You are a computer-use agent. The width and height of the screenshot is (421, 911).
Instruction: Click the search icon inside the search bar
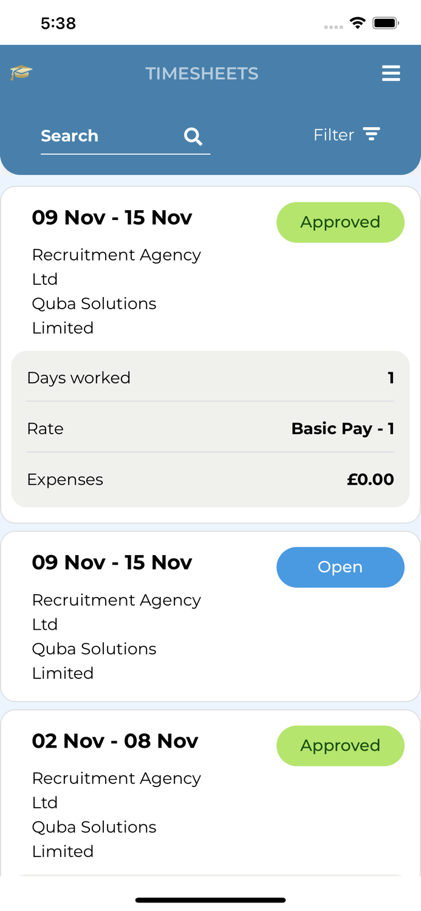click(x=193, y=136)
